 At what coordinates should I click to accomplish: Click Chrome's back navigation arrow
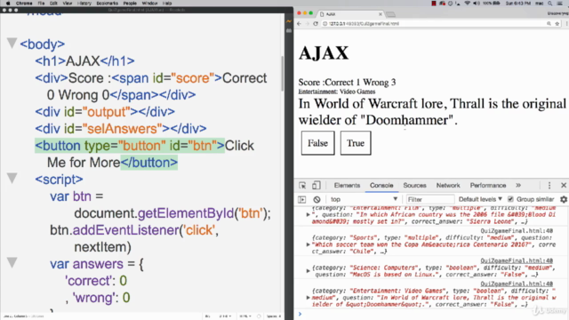(x=299, y=24)
